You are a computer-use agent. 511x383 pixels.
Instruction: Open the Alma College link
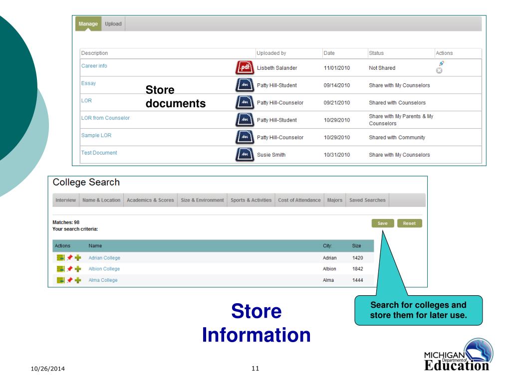coord(103,280)
